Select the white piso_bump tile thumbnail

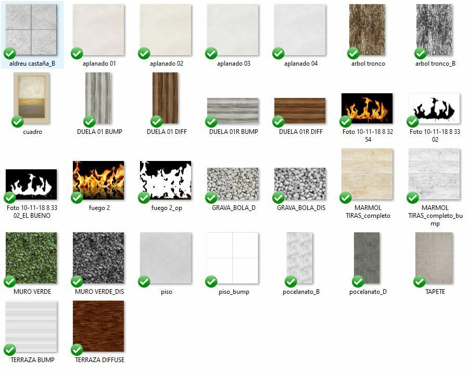(x=233, y=258)
